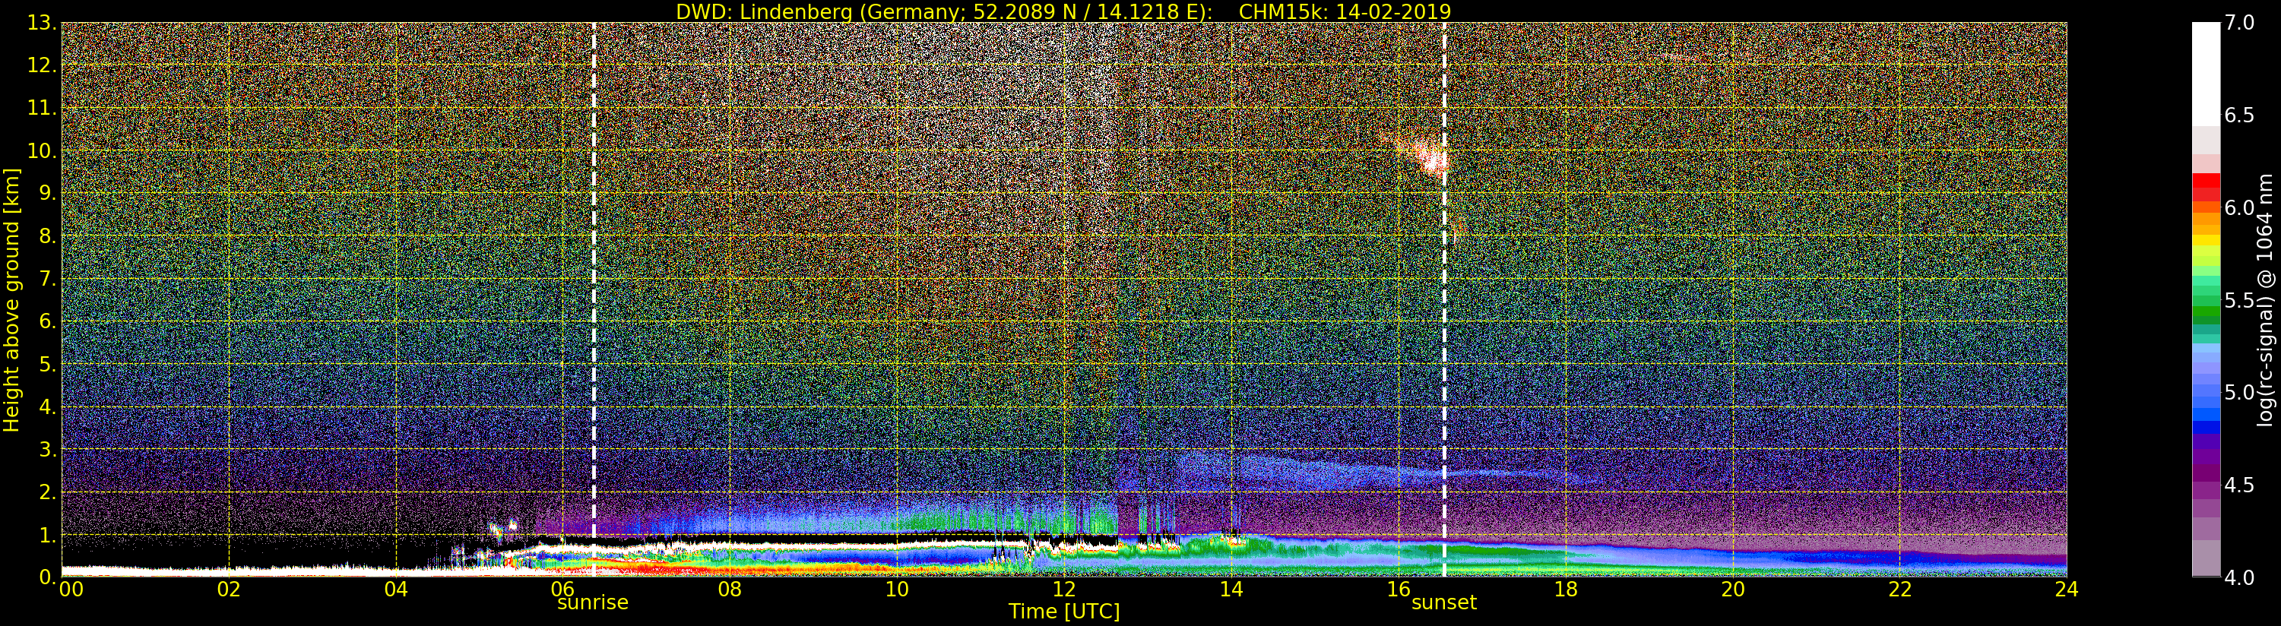Click the height axis tick label 13.
The height and width of the screenshot is (626, 2281).
(x=41, y=23)
